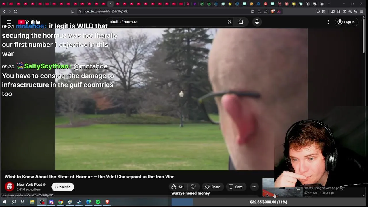The width and height of the screenshot is (368, 207).
Task: Start voice search with microphone icon
Action: pyautogui.click(x=257, y=22)
